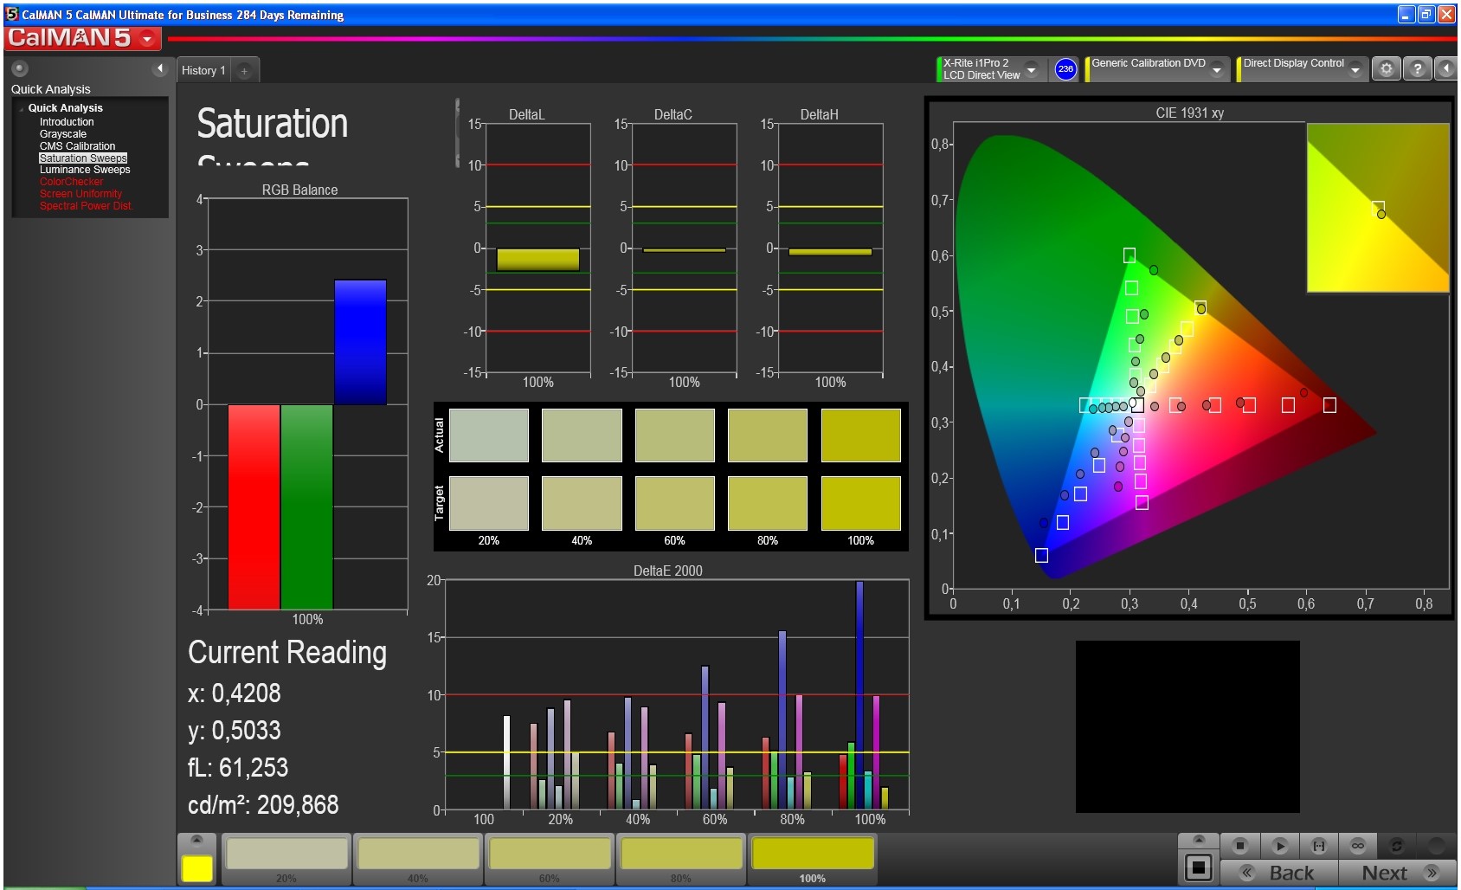
Task: Toggle the round button above Quick Analysis
Action: pos(20,68)
